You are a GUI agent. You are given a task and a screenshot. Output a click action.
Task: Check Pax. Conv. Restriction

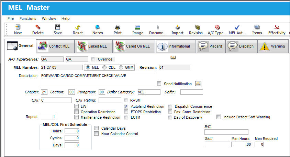click(170, 112)
